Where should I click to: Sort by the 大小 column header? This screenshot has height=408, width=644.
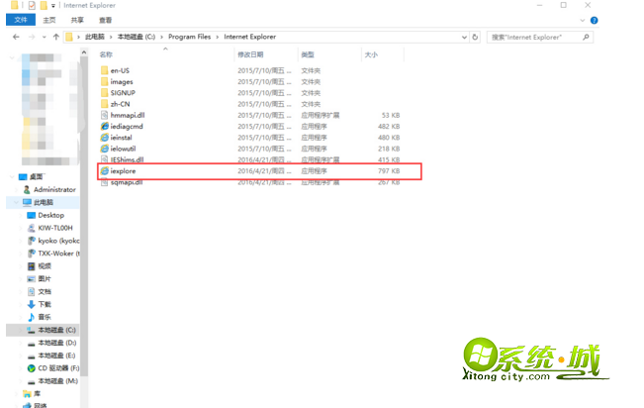(x=371, y=54)
